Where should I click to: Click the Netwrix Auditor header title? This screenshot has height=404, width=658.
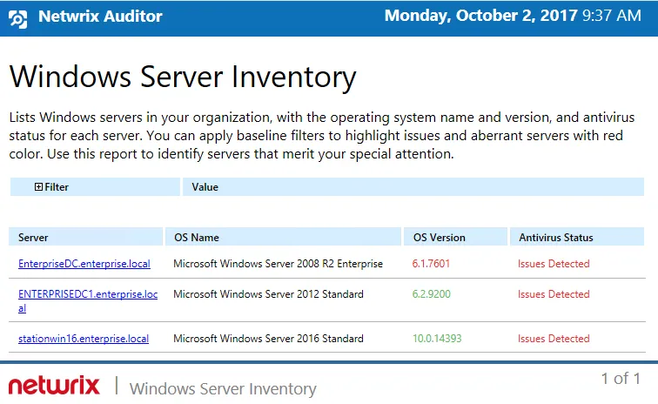coord(100,17)
